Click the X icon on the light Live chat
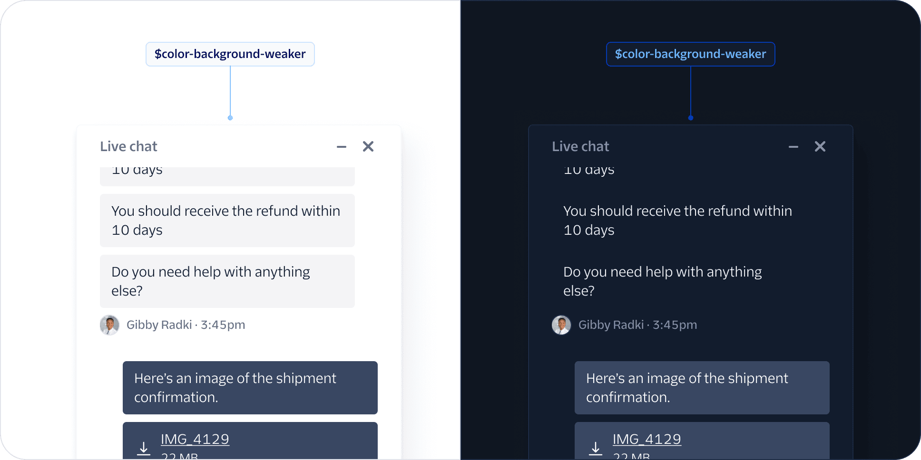Screen dimensions: 921x460 (368, 146)
